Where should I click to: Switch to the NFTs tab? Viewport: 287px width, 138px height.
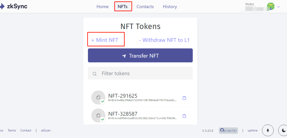123,7
